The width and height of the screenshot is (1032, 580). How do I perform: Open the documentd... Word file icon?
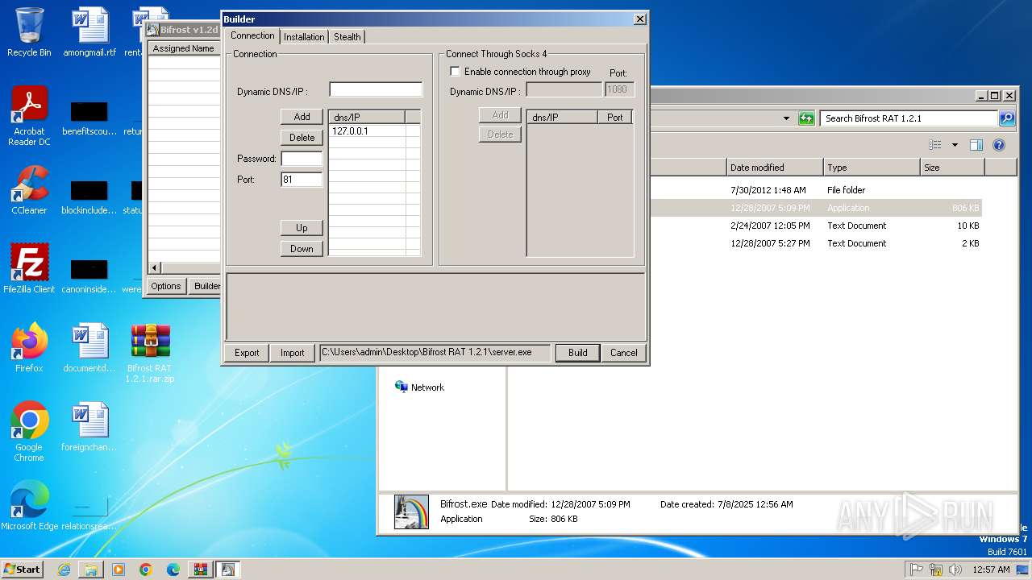(89, 348)
